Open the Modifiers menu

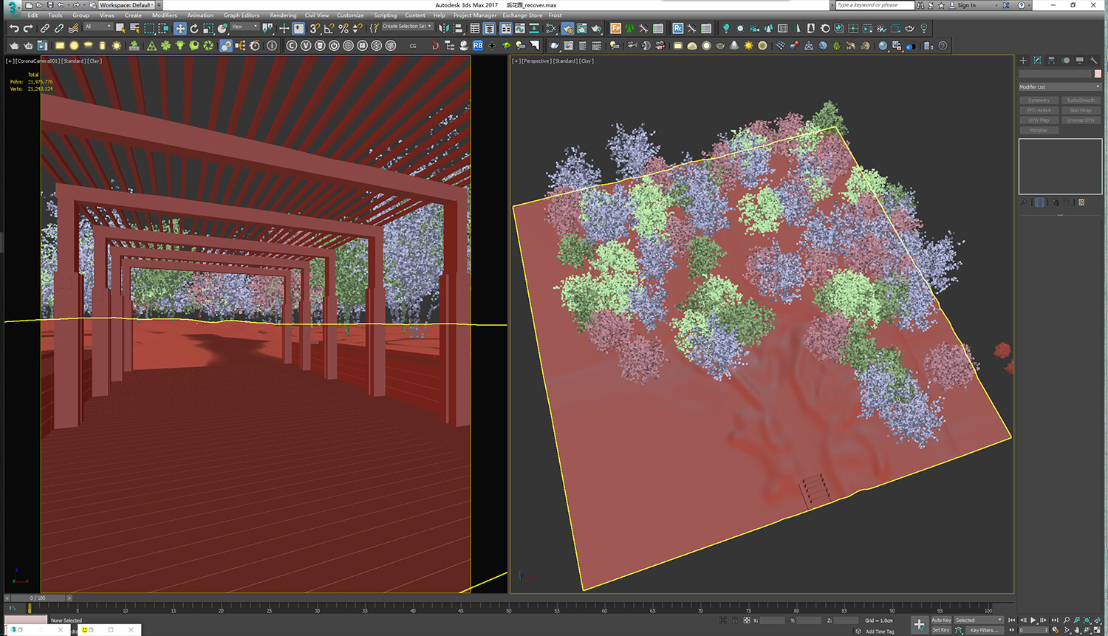164,16
